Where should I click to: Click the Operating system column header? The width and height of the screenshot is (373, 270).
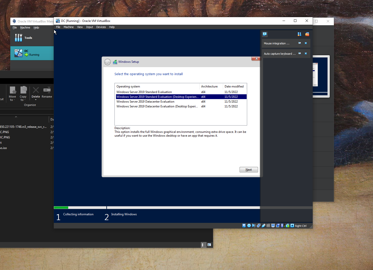pos(157,86)
